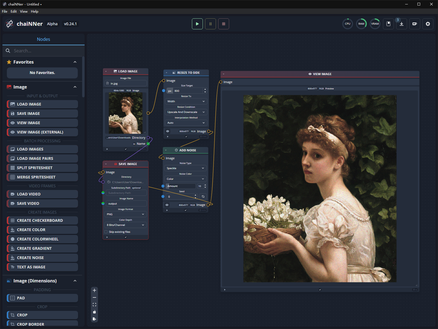
Task: Add a Load Image Pairs node
Action: coord(42,158)
